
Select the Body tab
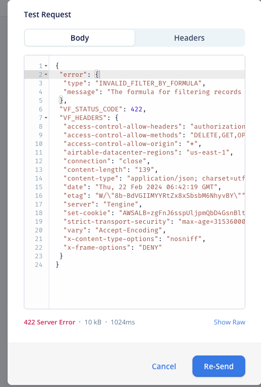pos(80,38)
